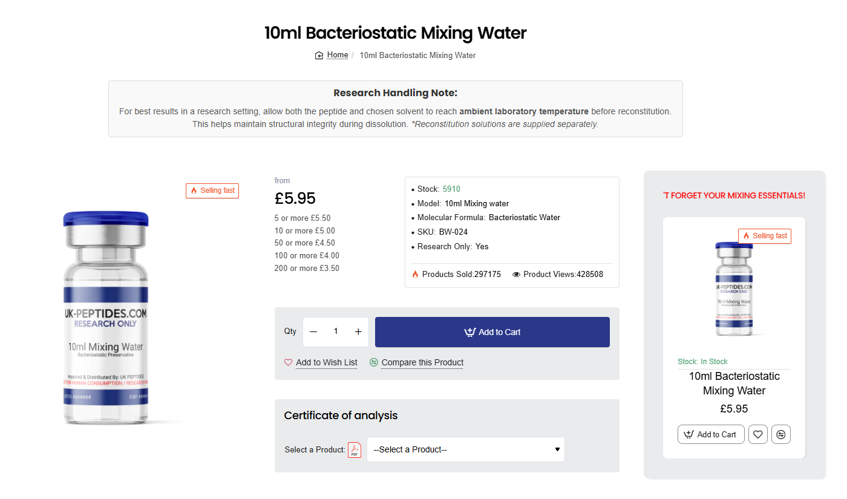847x499 pixels.
Task: Open the red PDF certificate icon
Action: tap(355, 450)
